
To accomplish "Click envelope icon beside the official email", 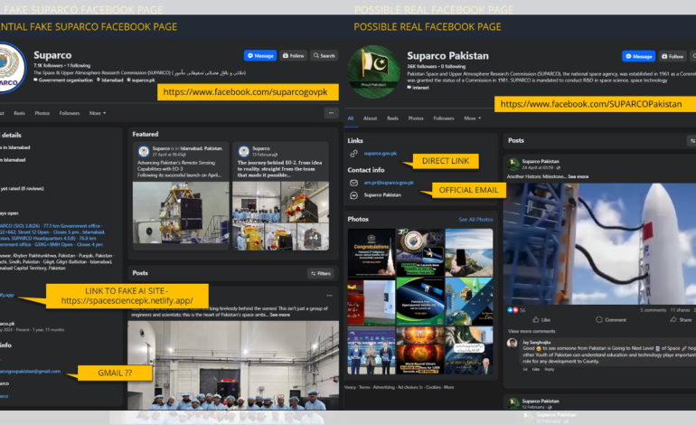I will click(x=353, y=183).
